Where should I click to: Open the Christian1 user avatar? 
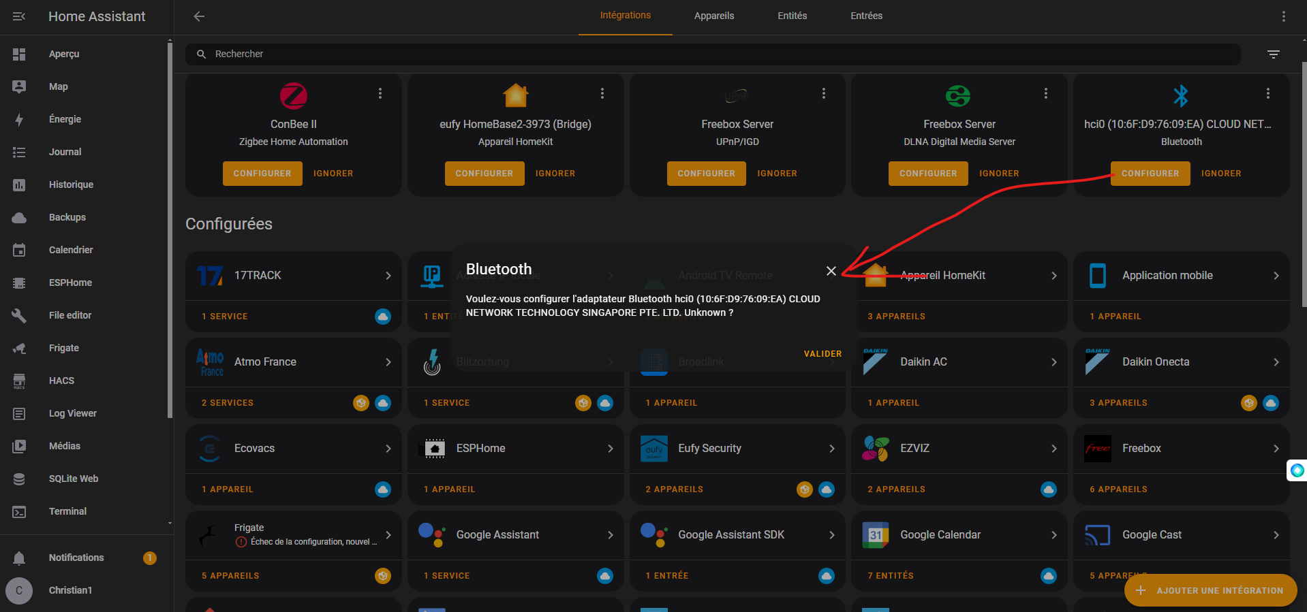19,590
